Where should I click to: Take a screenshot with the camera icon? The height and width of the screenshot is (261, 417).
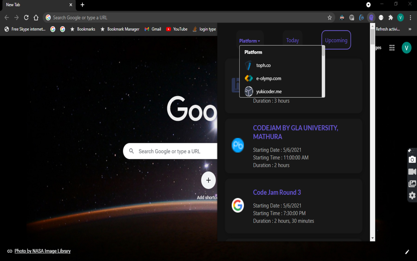coord(412,160)
